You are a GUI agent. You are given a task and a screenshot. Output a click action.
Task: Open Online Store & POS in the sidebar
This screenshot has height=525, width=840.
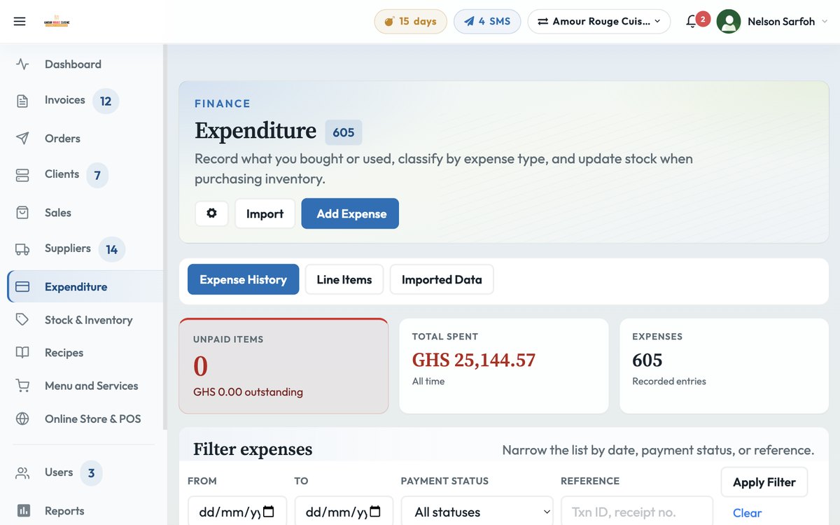93,419
